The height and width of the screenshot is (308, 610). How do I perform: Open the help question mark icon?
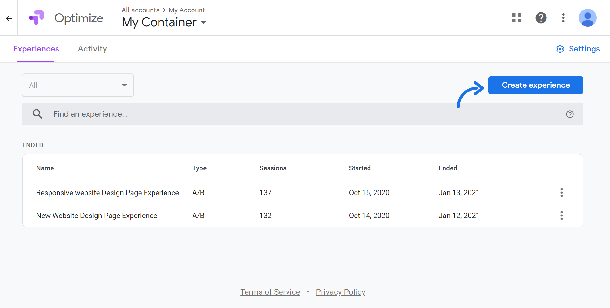click(541, 18)
